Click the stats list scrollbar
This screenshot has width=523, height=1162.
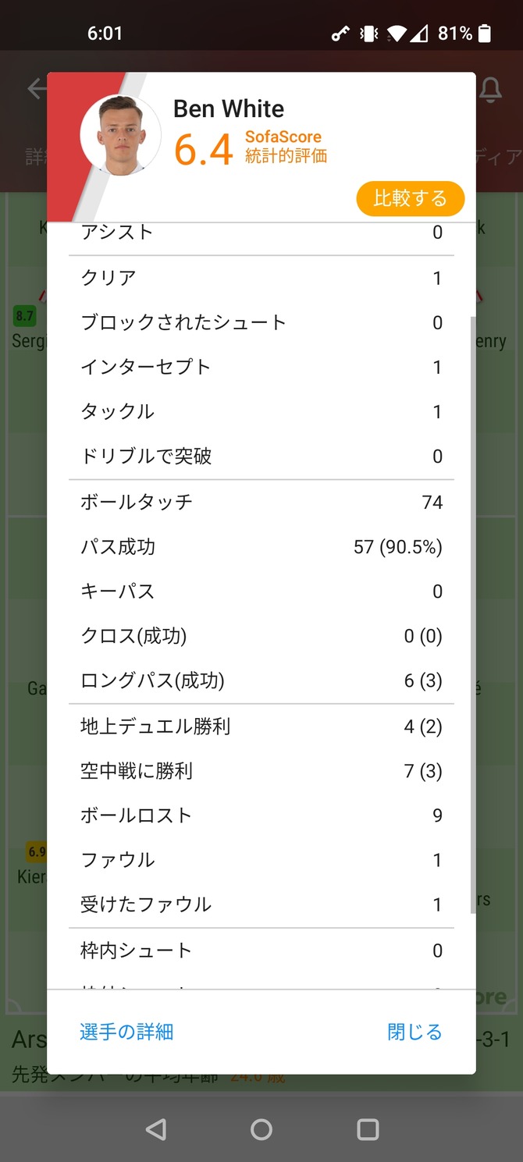472,615
